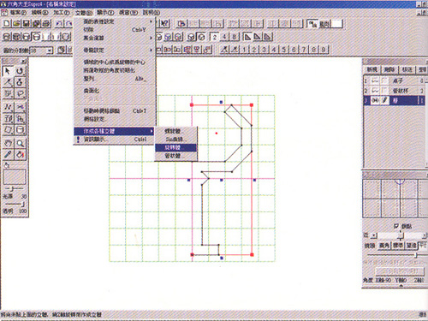Toggle visibility eye of layer 1

point(375,81)
